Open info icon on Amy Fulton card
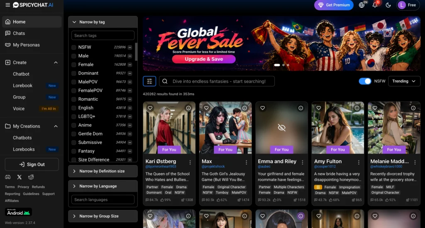The height and width of the screenshot is (228, 425). coord(357,108)
